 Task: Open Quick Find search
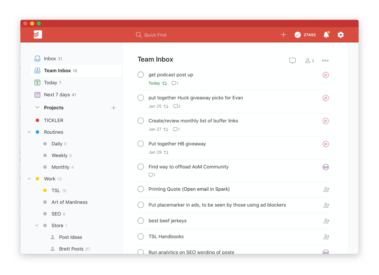point(151,35)
